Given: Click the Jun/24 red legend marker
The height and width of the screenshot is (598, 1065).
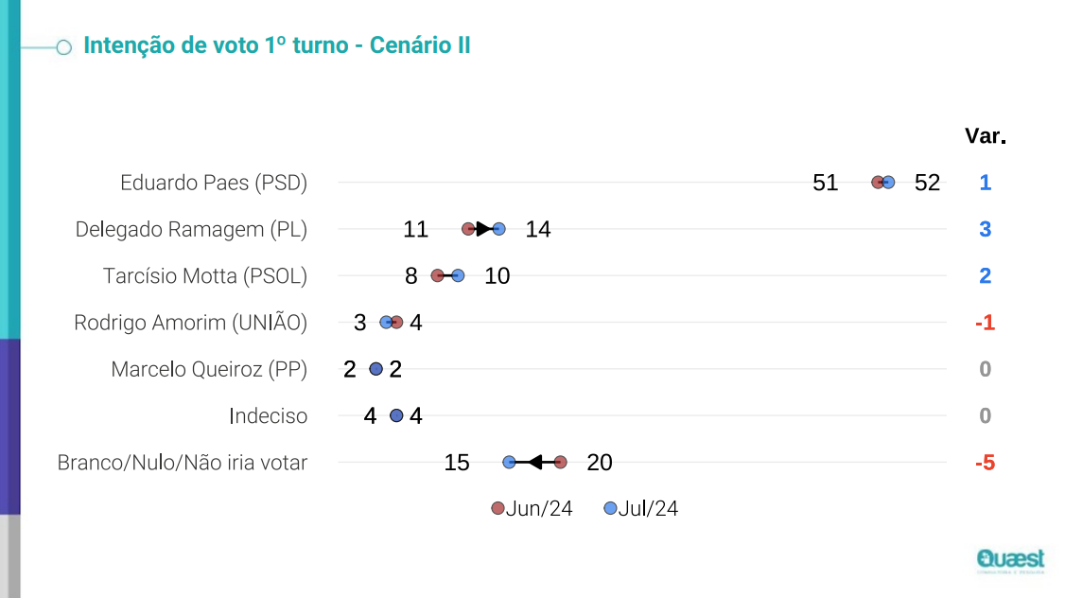Looking at the screenshot, I should point(498,509).
